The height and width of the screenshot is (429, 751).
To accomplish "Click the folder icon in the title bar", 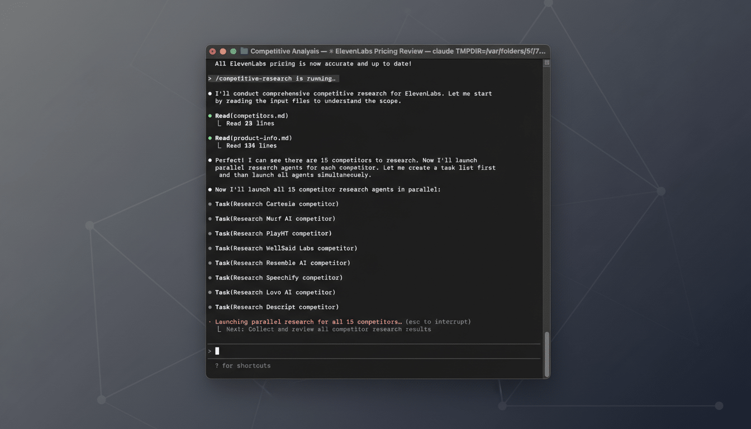I will click(x=243, y=51).
